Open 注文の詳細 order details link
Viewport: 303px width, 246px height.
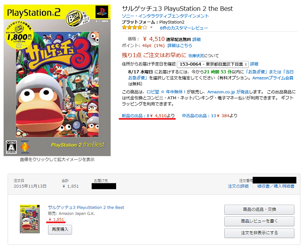(238, 186)
